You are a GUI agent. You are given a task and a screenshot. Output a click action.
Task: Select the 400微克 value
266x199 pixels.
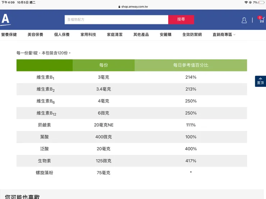point(104,137)
